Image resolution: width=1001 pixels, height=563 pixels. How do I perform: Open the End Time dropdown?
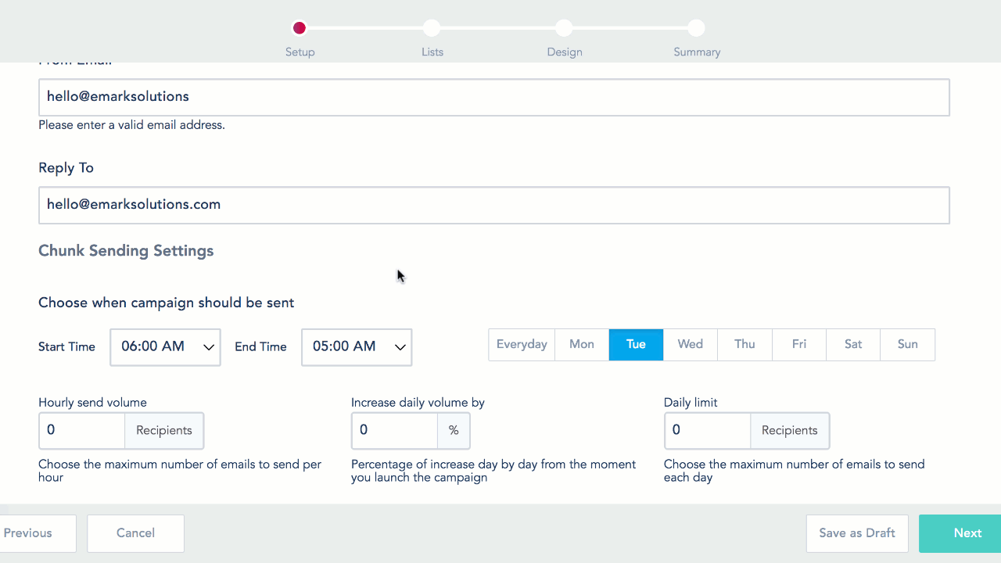pyautogui.click(x=357, y=347)
